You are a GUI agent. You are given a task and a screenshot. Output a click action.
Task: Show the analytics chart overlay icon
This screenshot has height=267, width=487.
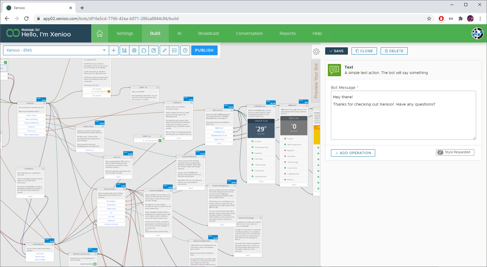pos(174,50)
